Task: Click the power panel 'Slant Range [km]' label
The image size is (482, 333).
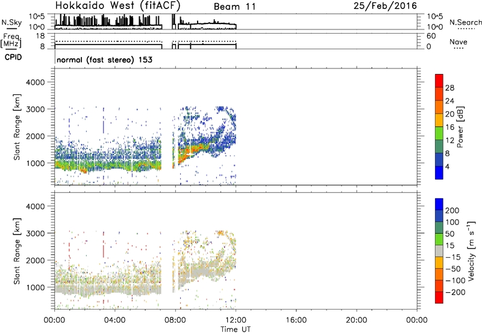Action: click(17, 127)
